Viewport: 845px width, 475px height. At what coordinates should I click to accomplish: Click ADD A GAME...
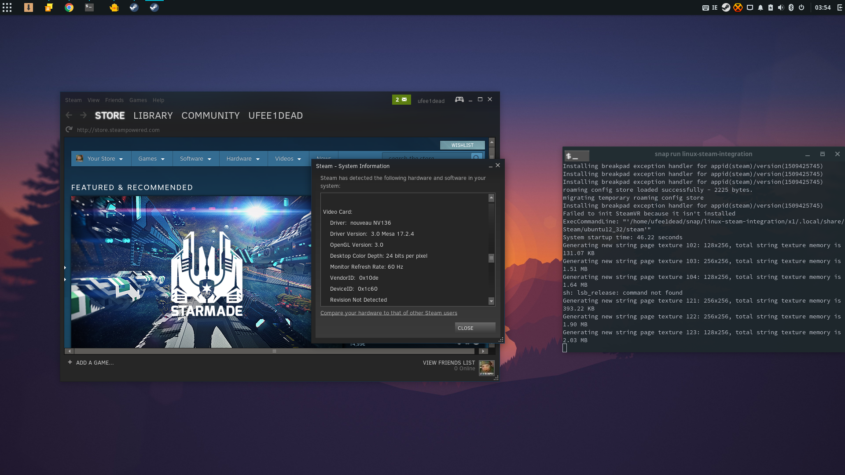[91, 363]
